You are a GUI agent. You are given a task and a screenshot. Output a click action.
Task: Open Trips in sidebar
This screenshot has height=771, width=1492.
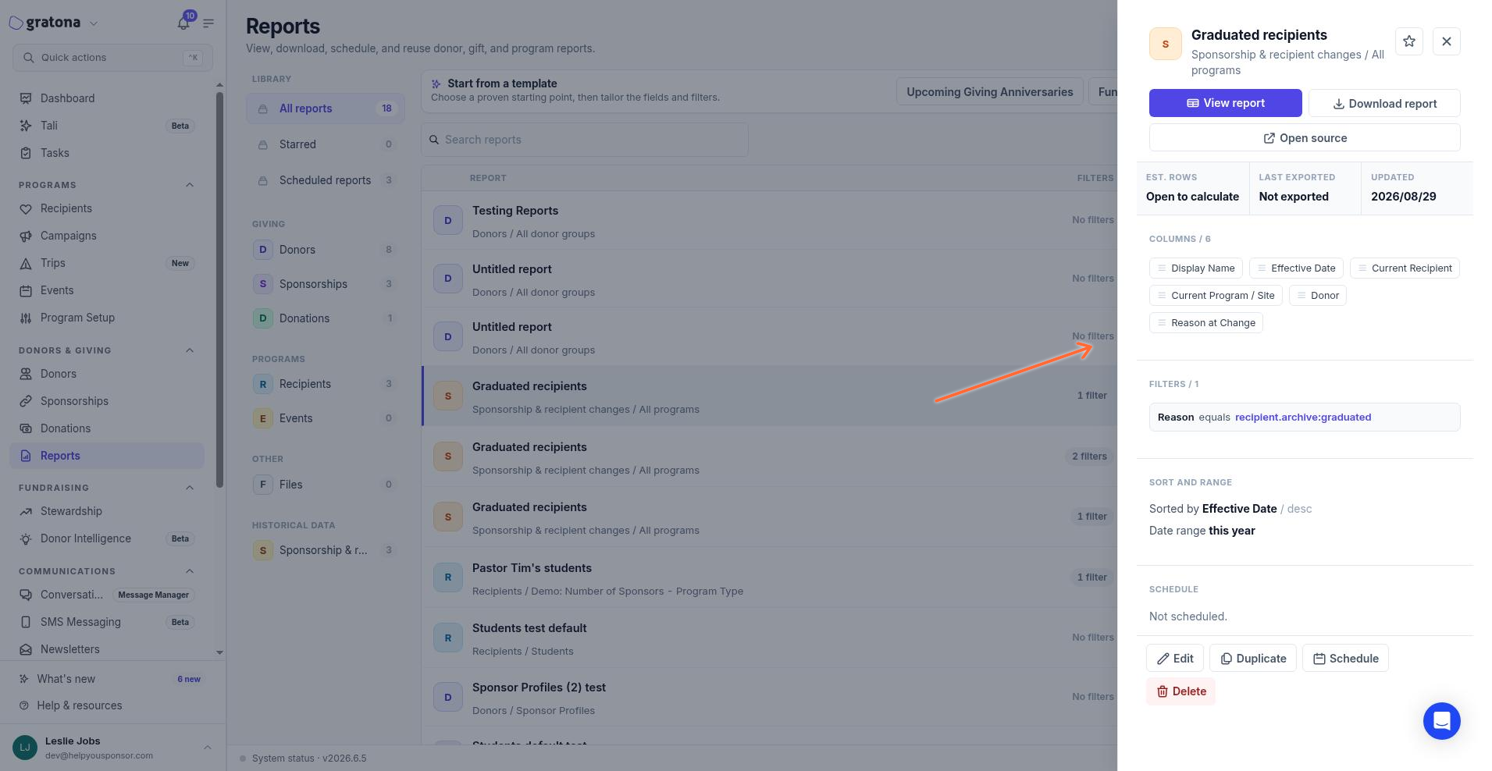pos(107,263)
